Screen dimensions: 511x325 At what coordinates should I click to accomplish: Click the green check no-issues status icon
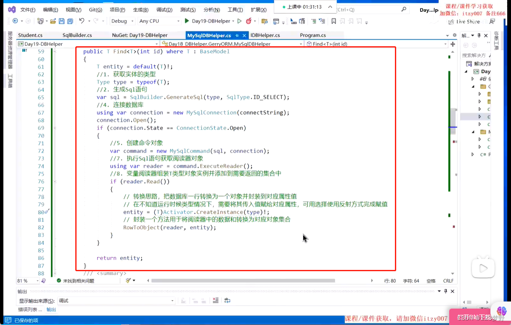59,280
